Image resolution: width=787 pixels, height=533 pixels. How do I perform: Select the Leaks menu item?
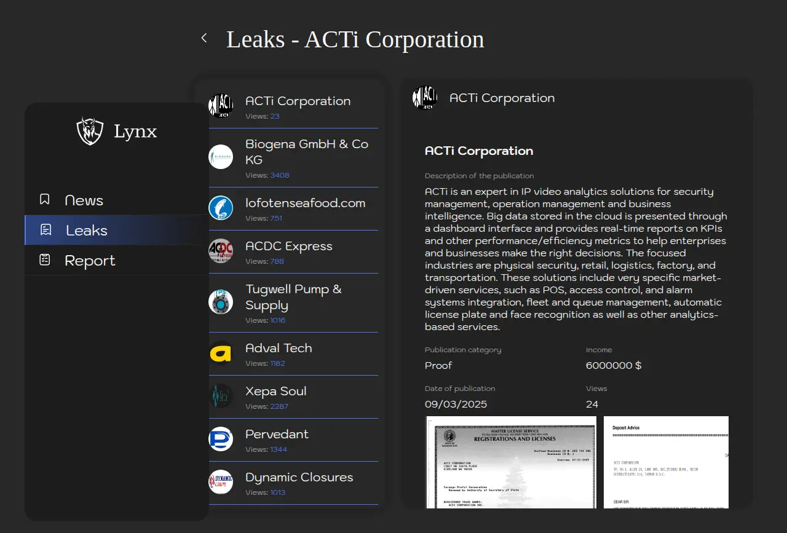click(87, 230)
